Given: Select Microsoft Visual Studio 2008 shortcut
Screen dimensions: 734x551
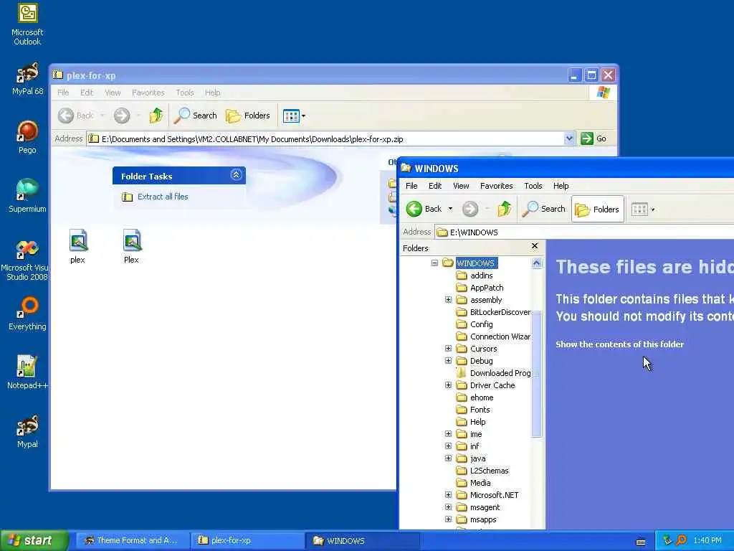Looking at the screenshot, I should click(x=26, y=260).
